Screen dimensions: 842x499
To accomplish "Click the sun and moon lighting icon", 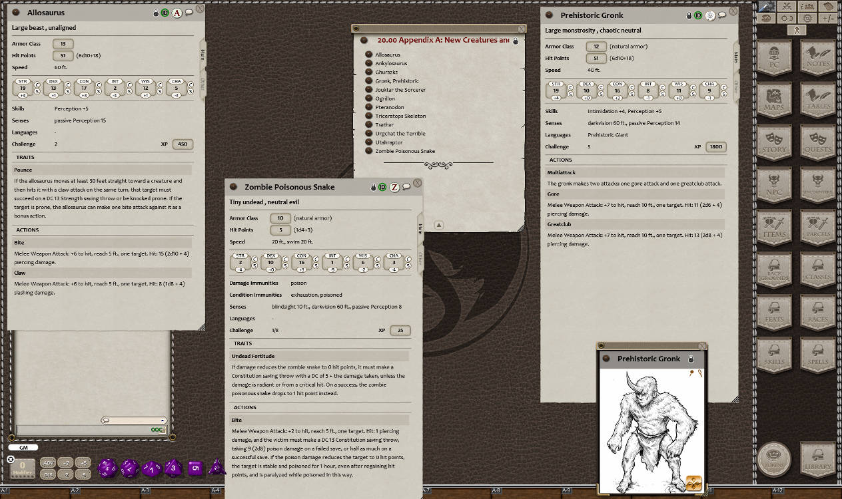I will coord(787,18).
